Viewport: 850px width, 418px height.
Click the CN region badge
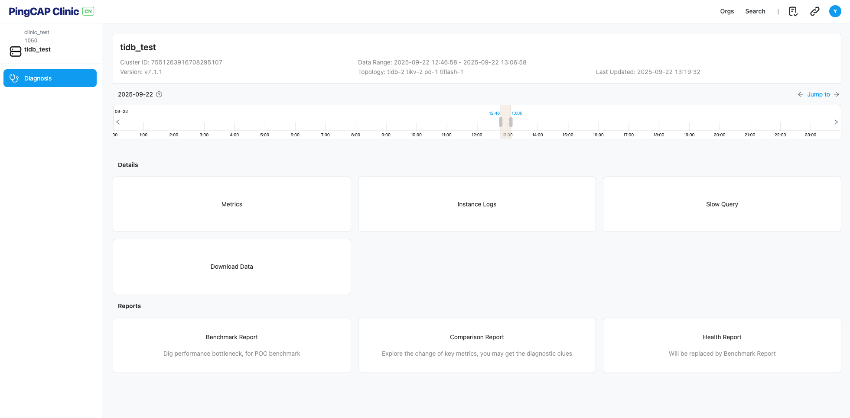88,11
